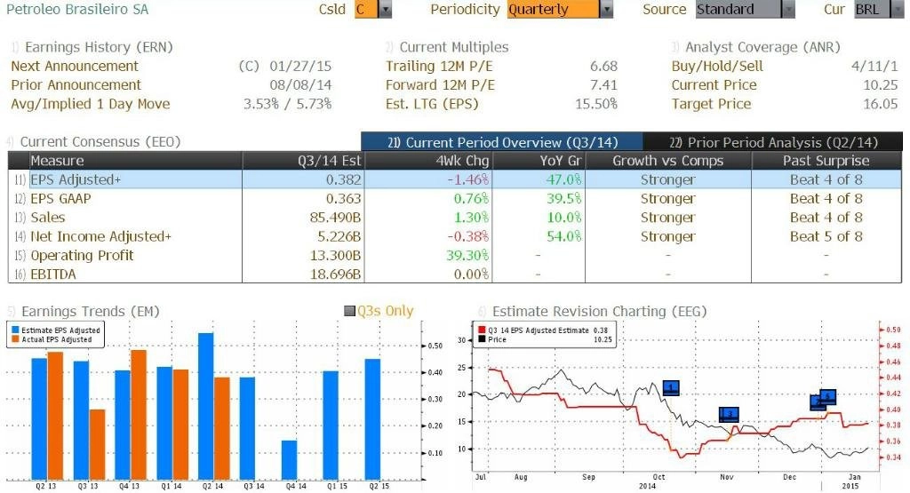Click the Q4 14 estimate blue bar
The width and height of the screenshot is (910, 493).
point(289,460)
